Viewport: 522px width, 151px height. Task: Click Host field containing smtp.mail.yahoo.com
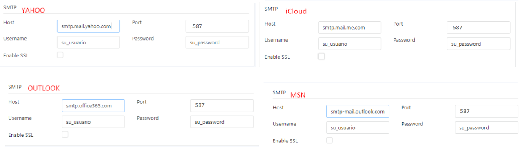coord(88,26)
